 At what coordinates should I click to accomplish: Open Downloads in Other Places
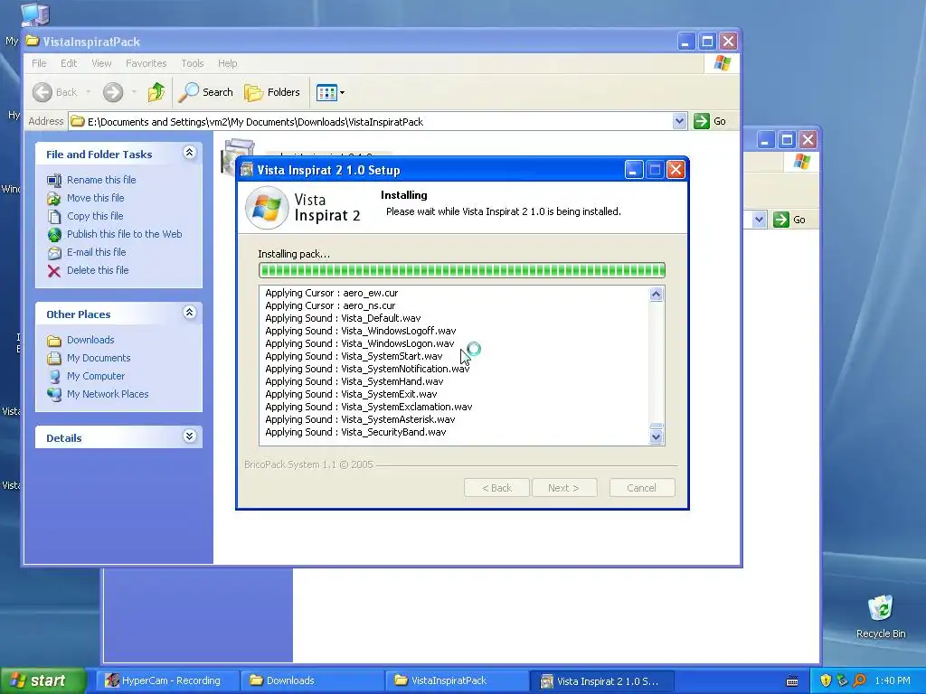(x=90, y=340)
